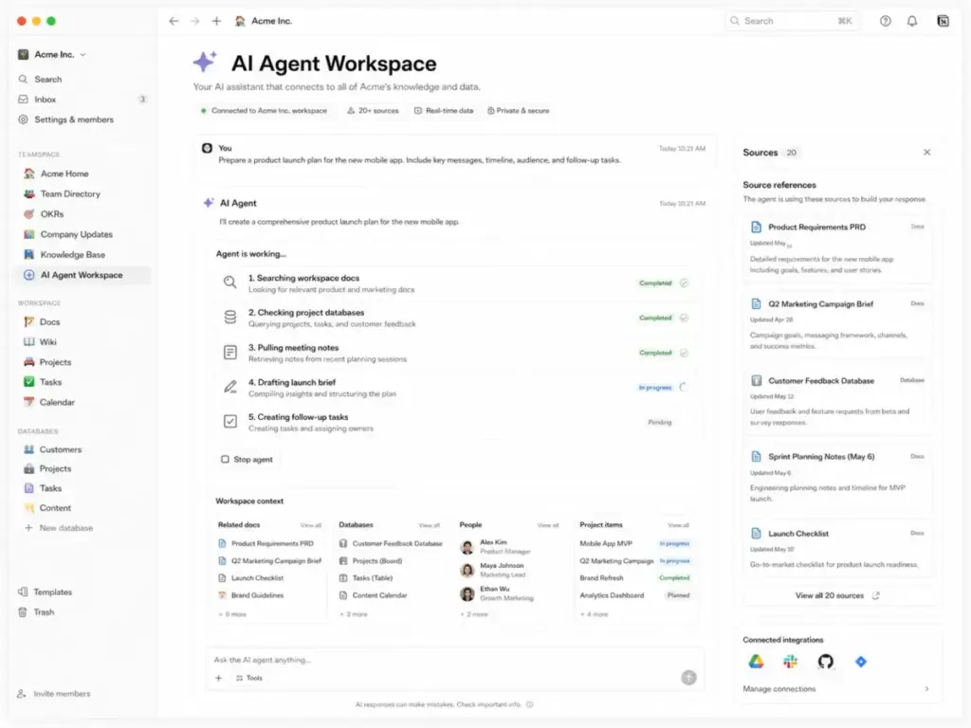Open Company Updates page

point(68,235)
